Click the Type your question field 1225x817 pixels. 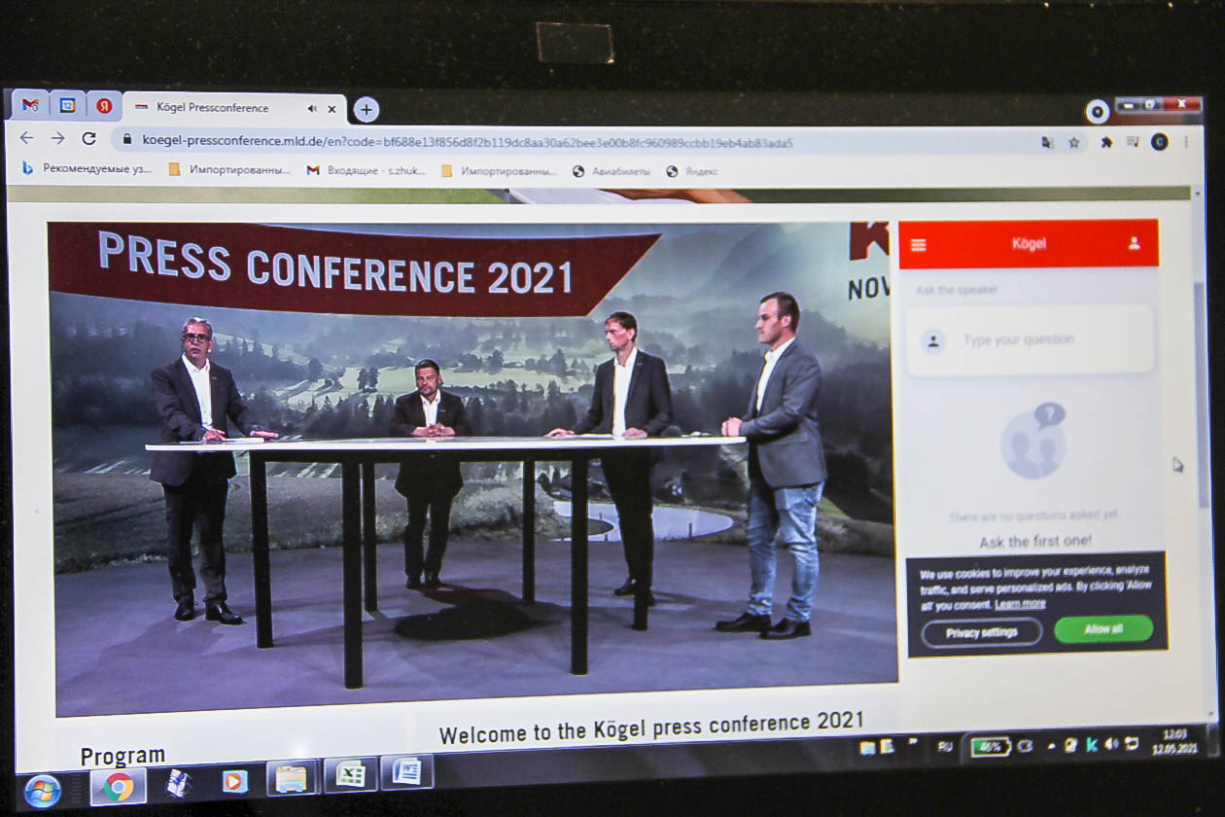tap(1031, 340)
